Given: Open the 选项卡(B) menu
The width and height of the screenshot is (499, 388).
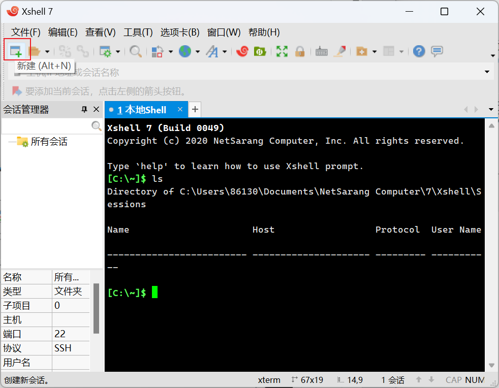Looking at the screenshot, I should (x=180, y=32).
